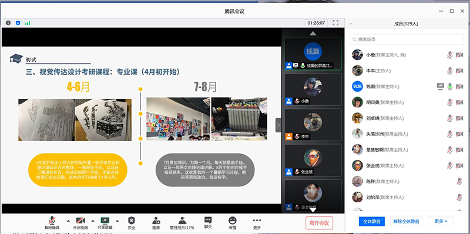This screenshot has width=470, height=234.
Task: Click the 搜索成员 search field
Action: (x=407, y=39)
